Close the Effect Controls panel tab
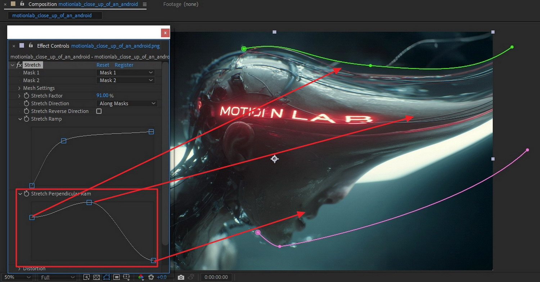Screen dimensions: 540x282 [x=14, y=46]
